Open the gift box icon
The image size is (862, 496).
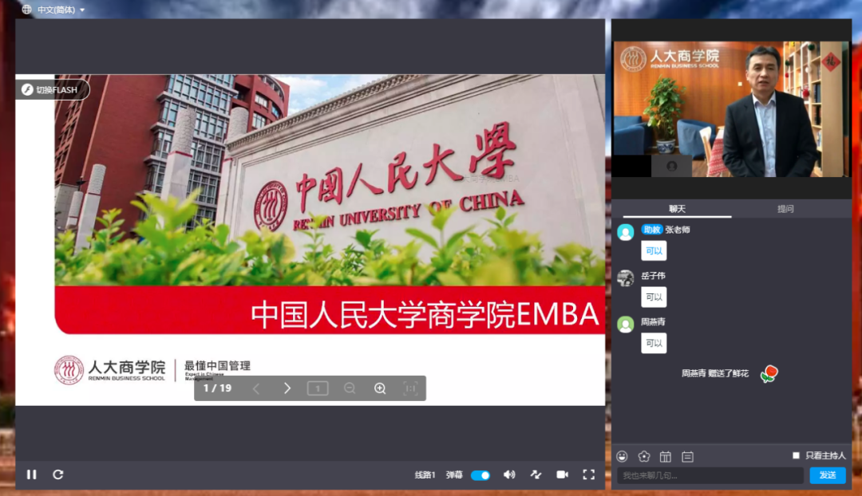666,456
